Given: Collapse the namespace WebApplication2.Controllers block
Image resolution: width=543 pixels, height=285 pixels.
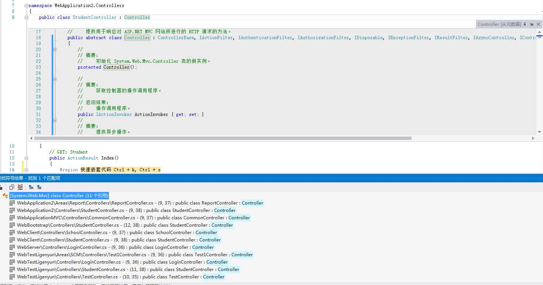Looking at the screenshot, I should point(26,6).
